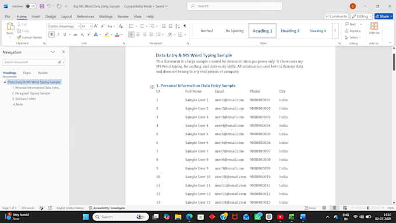
Task: Align text right
Action: 144,34
